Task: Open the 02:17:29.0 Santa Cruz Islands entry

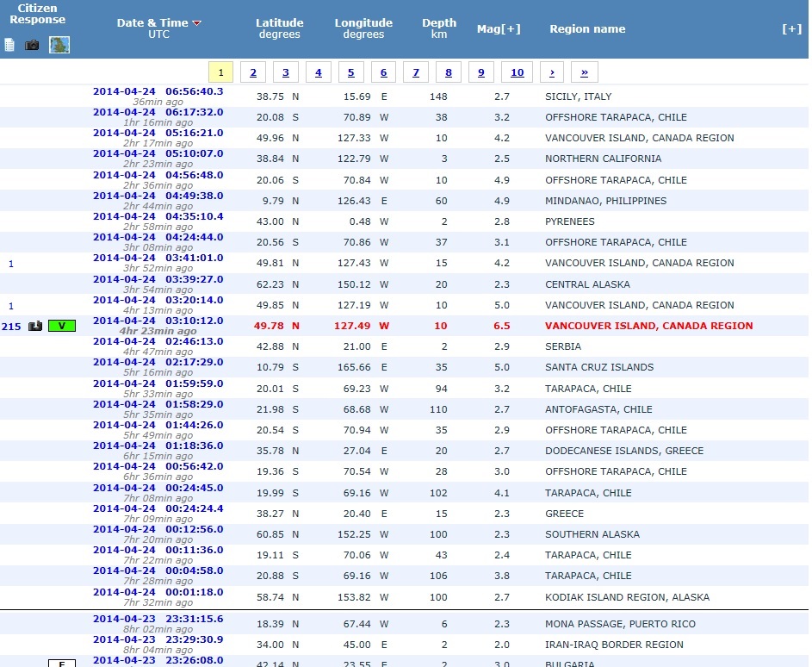Action: (158, 362)
